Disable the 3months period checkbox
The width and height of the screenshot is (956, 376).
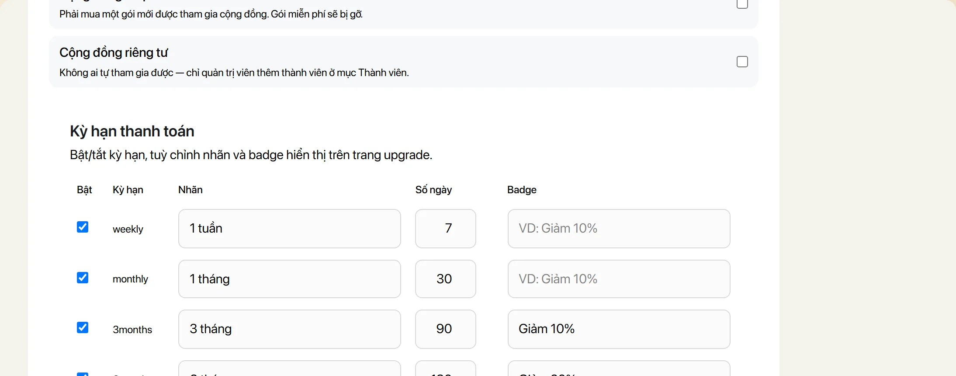click(83, 327)
